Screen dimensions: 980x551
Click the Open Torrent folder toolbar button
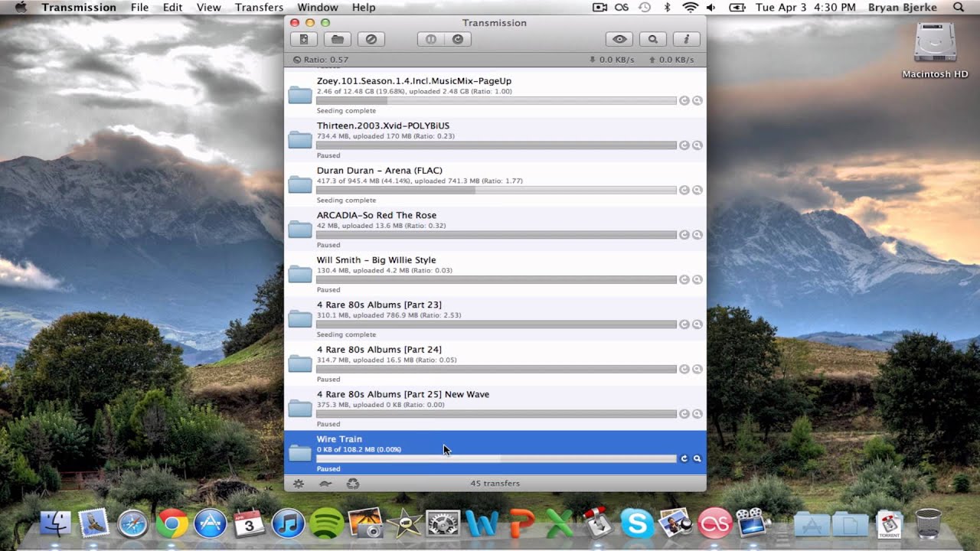coord(337,39)
